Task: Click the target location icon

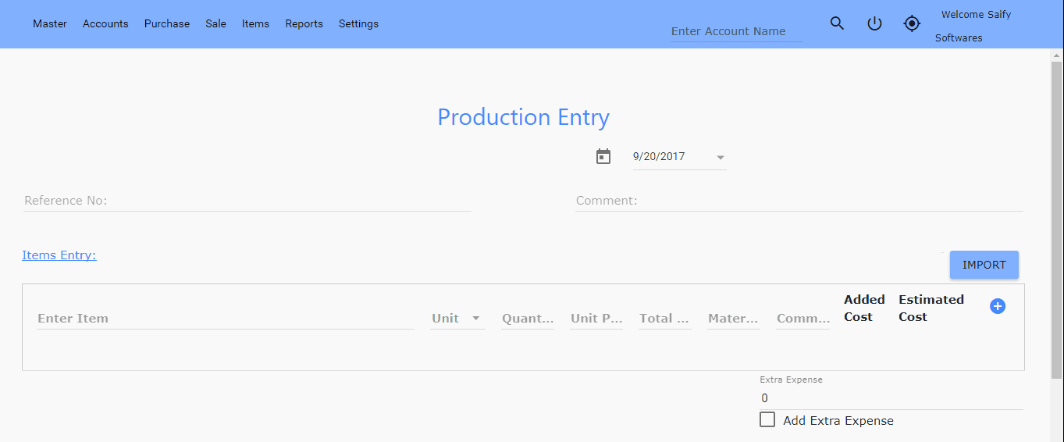Action: [x=912, y=23]
